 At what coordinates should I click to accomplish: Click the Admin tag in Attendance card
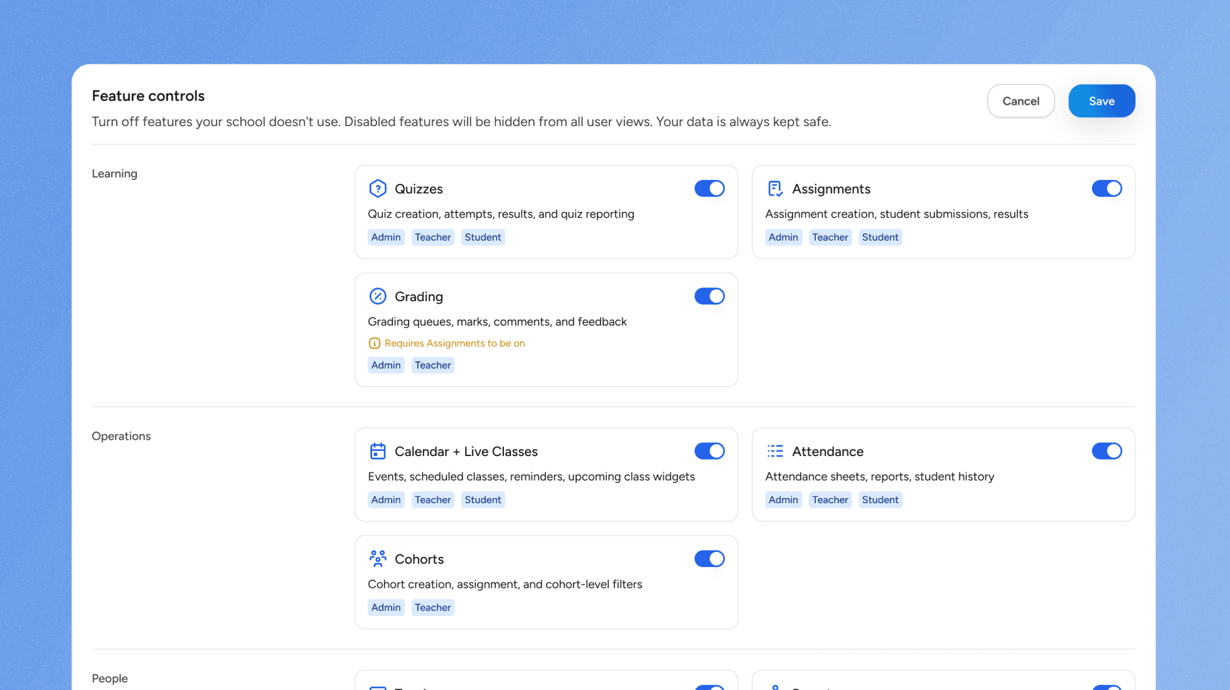coord(783,500)
